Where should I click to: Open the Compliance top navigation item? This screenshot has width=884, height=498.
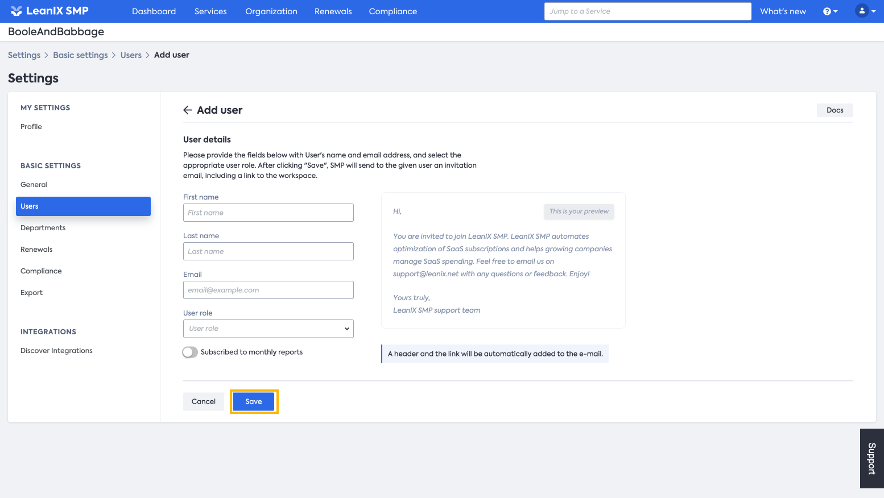coord(393,11)
